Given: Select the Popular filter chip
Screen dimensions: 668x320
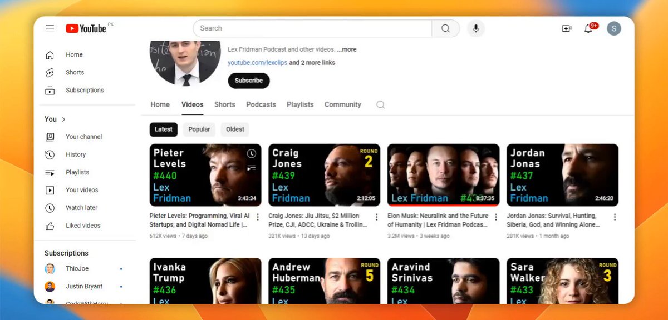Looking at the screenshot, I should point(199,129).
